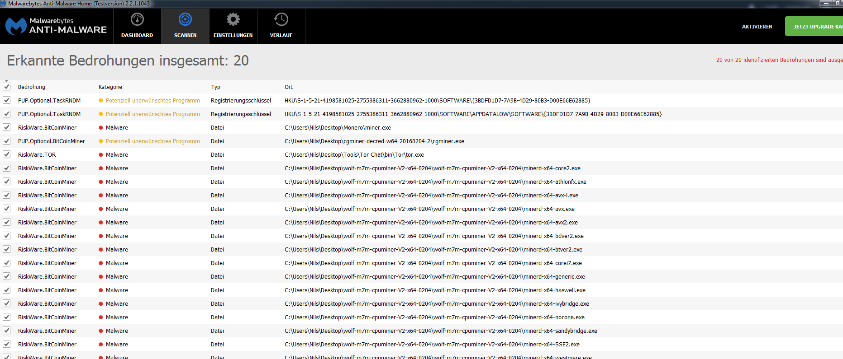Click the minerd-x64-sandybridge.exe file path

[x=441, y=331]
